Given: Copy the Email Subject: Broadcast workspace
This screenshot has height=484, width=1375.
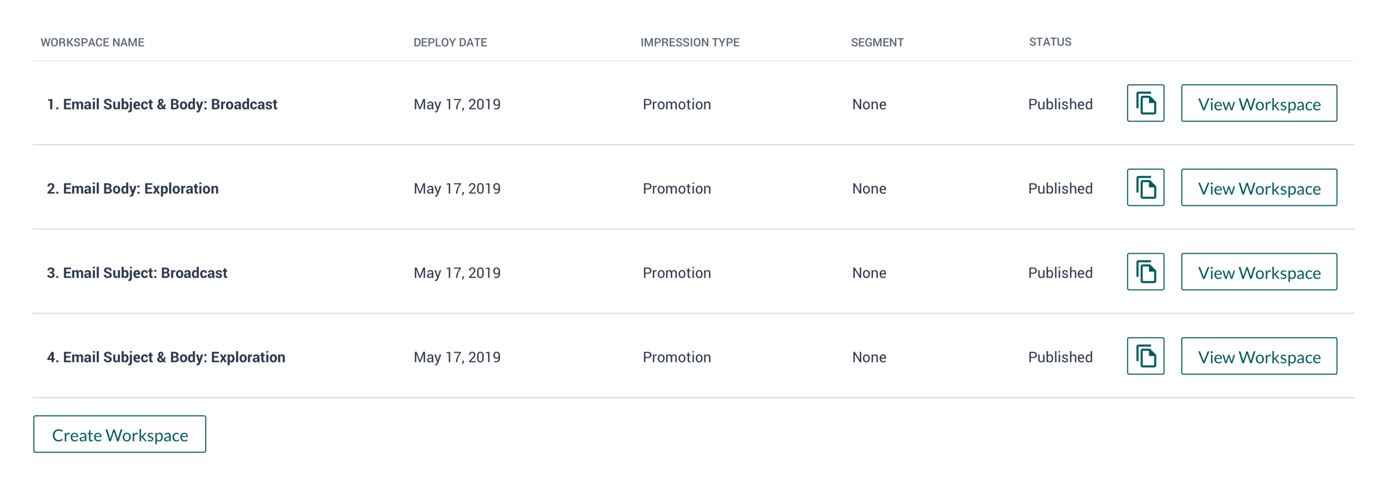Looking at the screenshot, I should [x=1146, y=272].
